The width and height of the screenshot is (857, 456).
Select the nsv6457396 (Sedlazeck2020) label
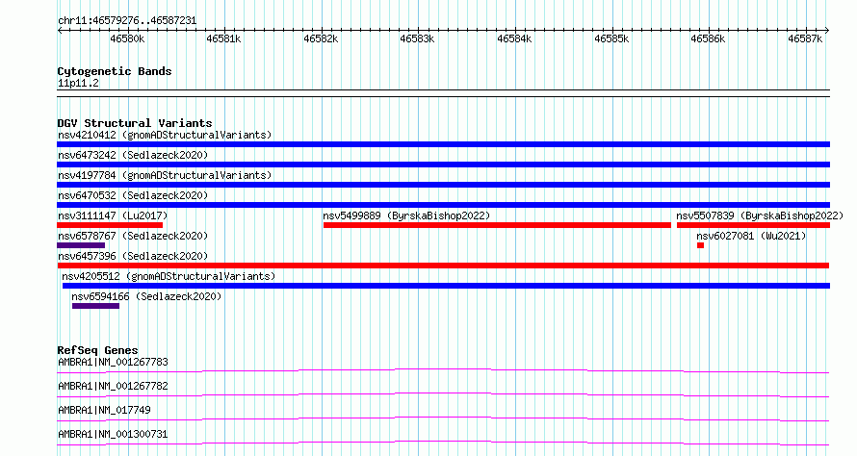click(x=133, y=256)
